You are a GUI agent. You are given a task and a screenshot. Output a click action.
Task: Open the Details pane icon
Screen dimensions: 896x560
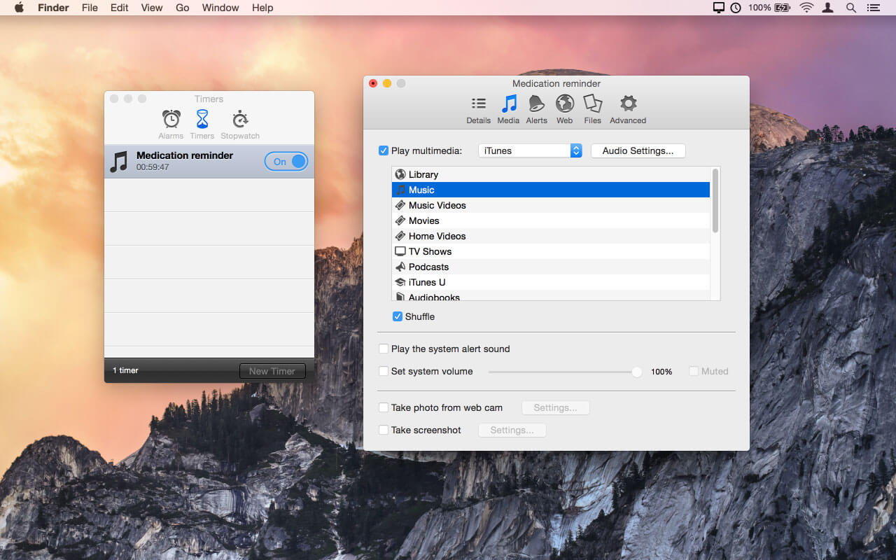click(x=478, y=104)
